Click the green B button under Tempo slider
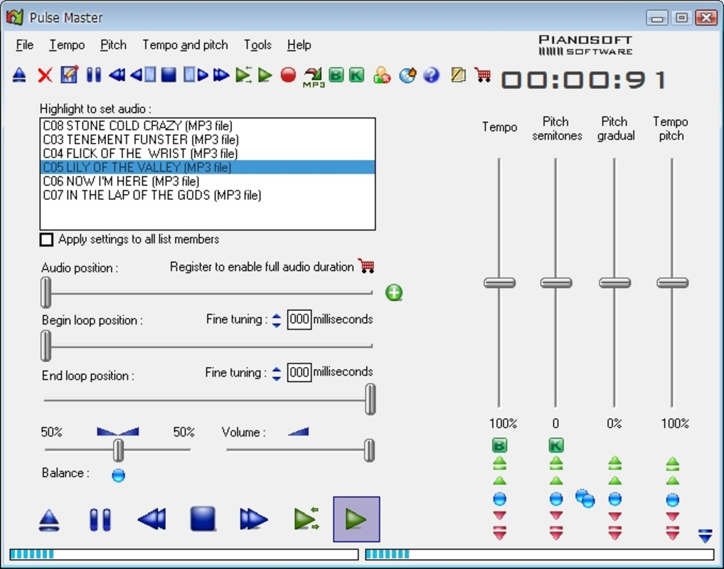 [499, 445]
